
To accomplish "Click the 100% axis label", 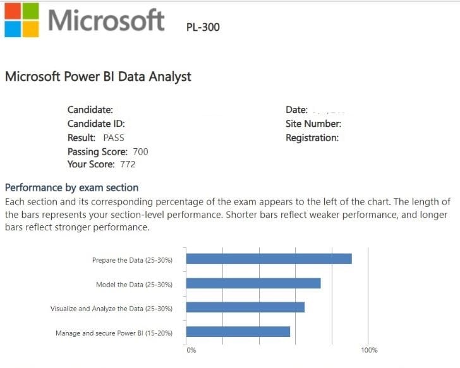I will pyautogui.click(x=370, y=350).
